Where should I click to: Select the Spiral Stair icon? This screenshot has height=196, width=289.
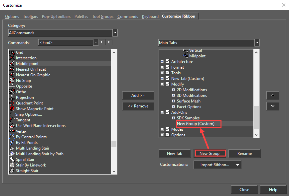click(12, 160)
